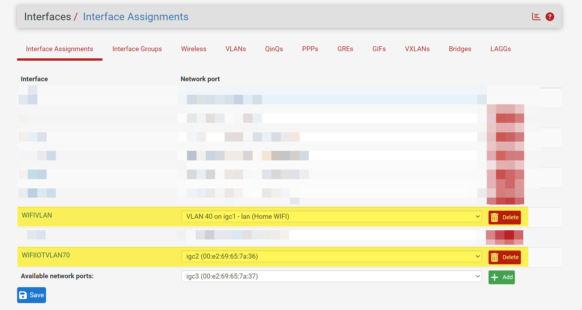Click the red help question mark icon
Screen dimensions: 582x310
[550, 17]
